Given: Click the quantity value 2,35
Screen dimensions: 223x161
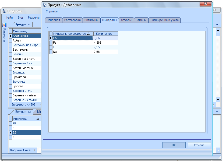Looking at the screenshot, I should point(105,47).
